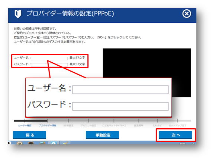This screenshot has width=212, height=160.
Task: Open the active gear taskbar icon
Action: pyautogui.click(x=54, y=143)
